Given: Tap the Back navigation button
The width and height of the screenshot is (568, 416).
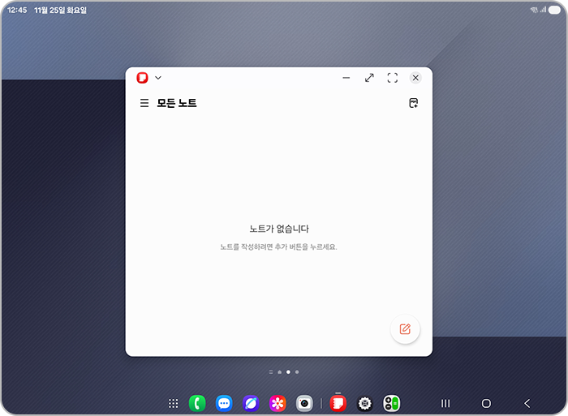Looking at the screenshot, I should click(527, 403).
